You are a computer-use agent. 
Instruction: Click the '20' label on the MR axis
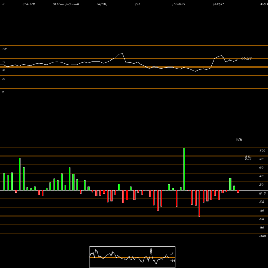262,185
